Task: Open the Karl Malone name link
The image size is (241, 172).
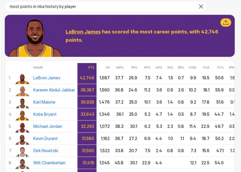Action: tap(44, 102)
